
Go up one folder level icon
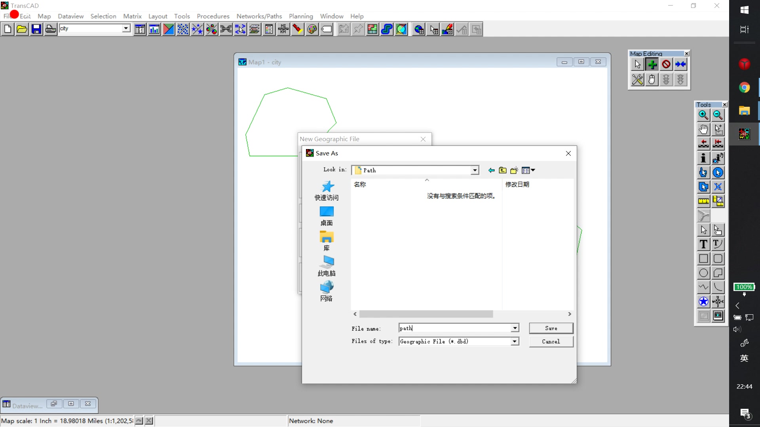503,170
